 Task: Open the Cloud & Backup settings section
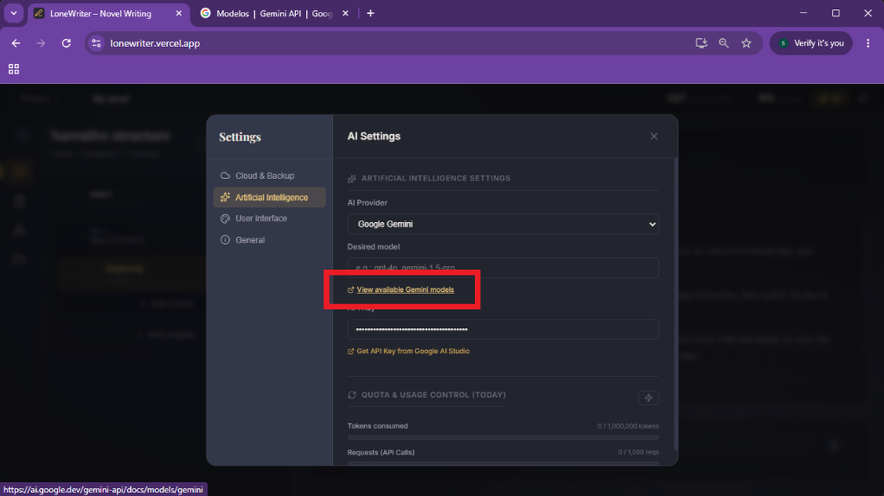269,176
